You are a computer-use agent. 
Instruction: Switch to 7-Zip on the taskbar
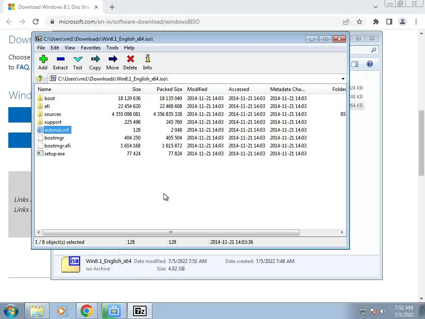[140, 311]
